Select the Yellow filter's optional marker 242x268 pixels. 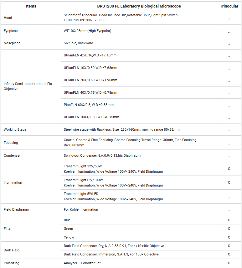(229, 237)
